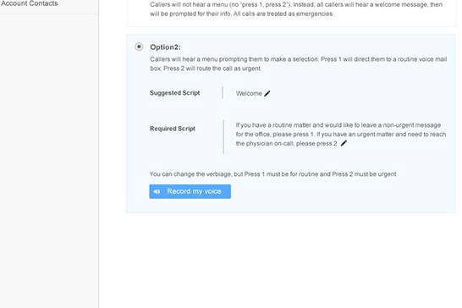This screenshot has height=308, width=462.
Task: Click the Welcome script text
Action: (249, 93)
